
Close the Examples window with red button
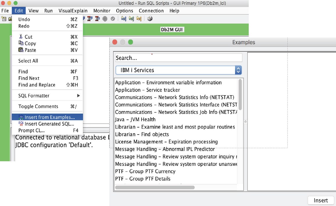click(115, 42)
